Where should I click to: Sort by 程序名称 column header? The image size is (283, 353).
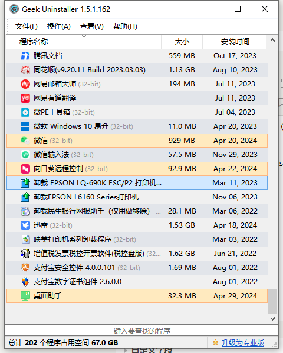(84, 42)
